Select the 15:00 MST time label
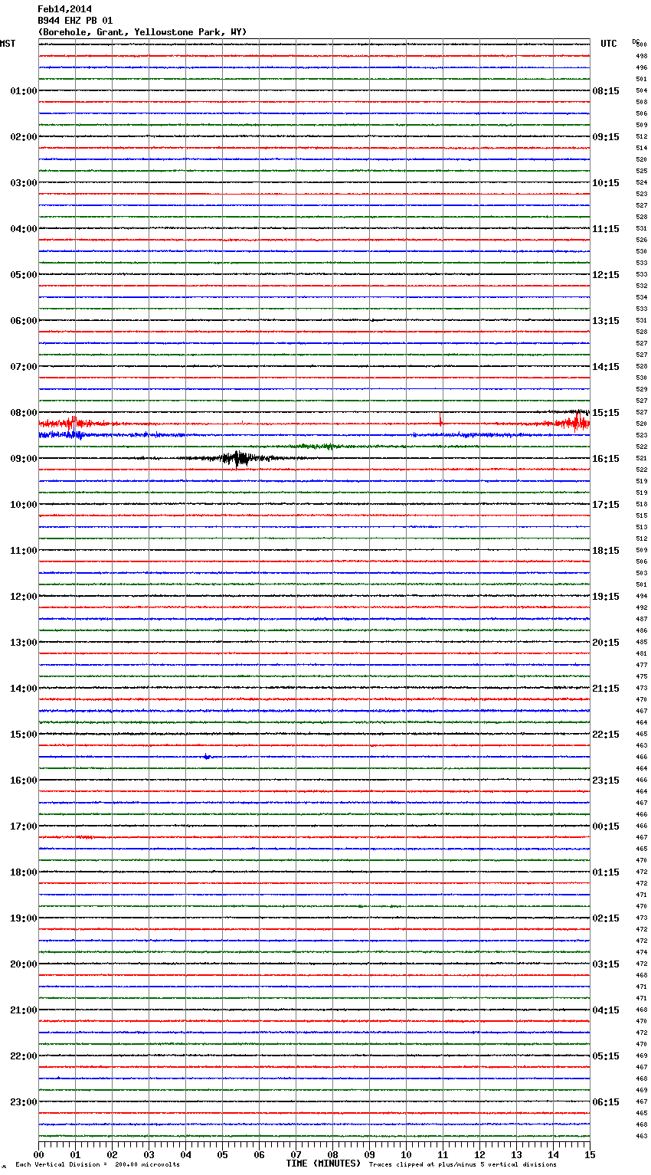This screenshot has height=1175, width=651. pos(24,735)
